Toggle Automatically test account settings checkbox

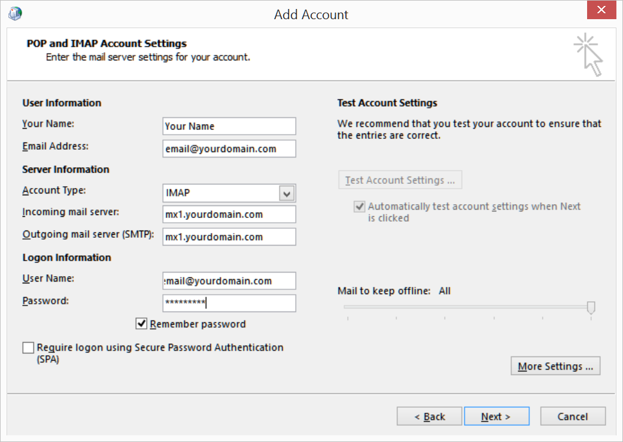pyautogui.click(x=360, y=207)
